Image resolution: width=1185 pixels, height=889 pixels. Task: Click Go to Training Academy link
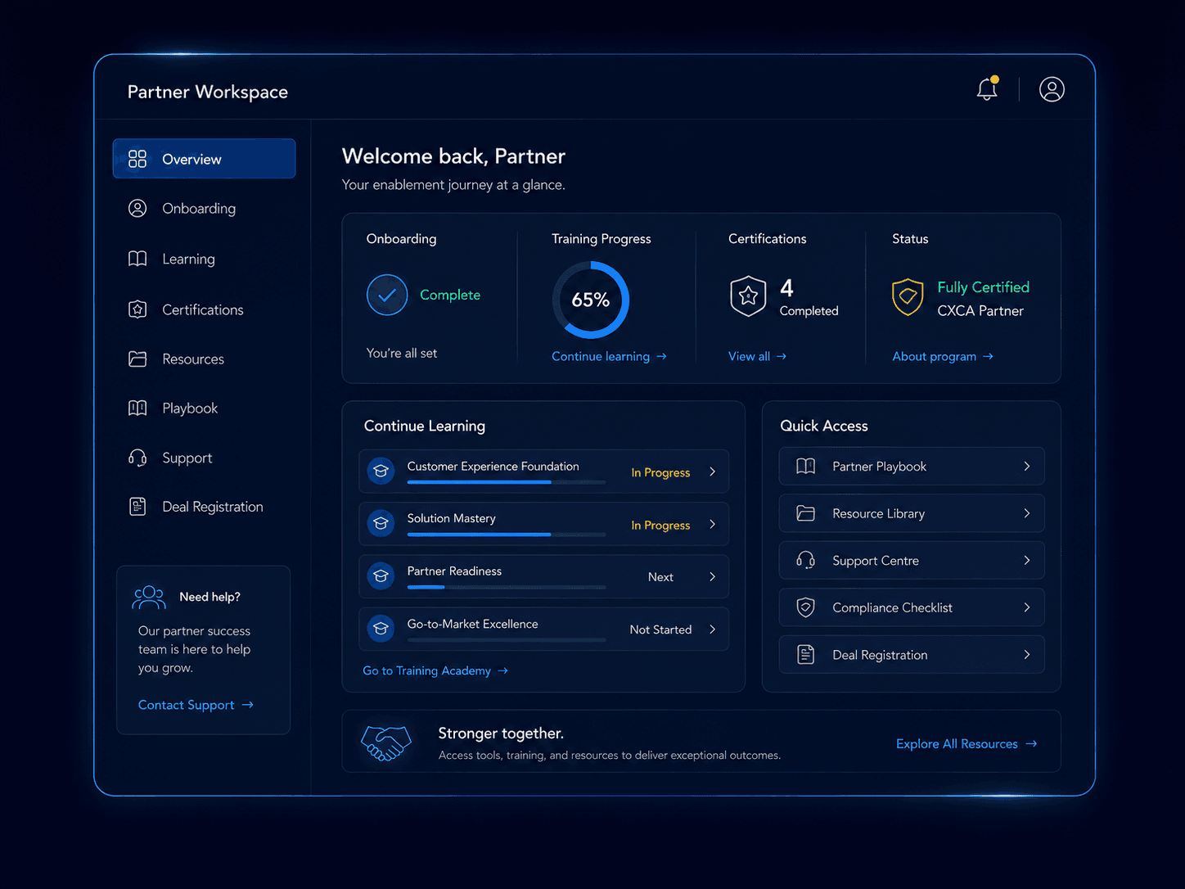[435, 670]
